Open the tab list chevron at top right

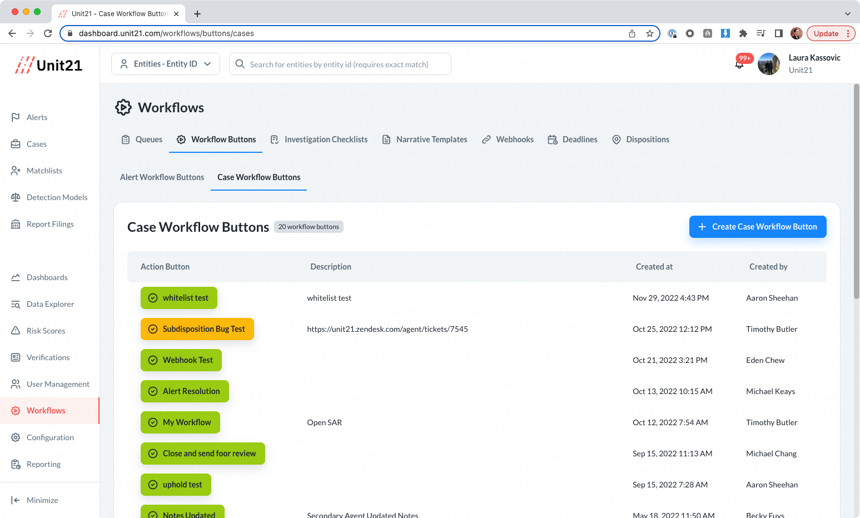847,14
